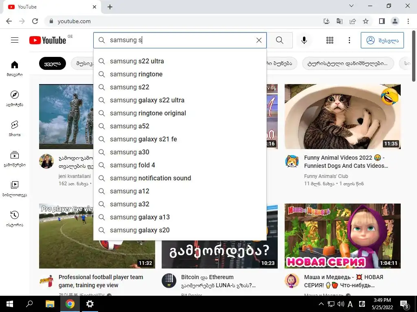Share this page icon in Chrome
The width and height of the screenshot is (417, 312).
353,21
